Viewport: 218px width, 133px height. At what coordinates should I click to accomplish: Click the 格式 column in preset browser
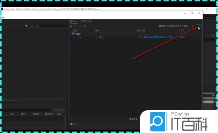[x=12, y=114]
